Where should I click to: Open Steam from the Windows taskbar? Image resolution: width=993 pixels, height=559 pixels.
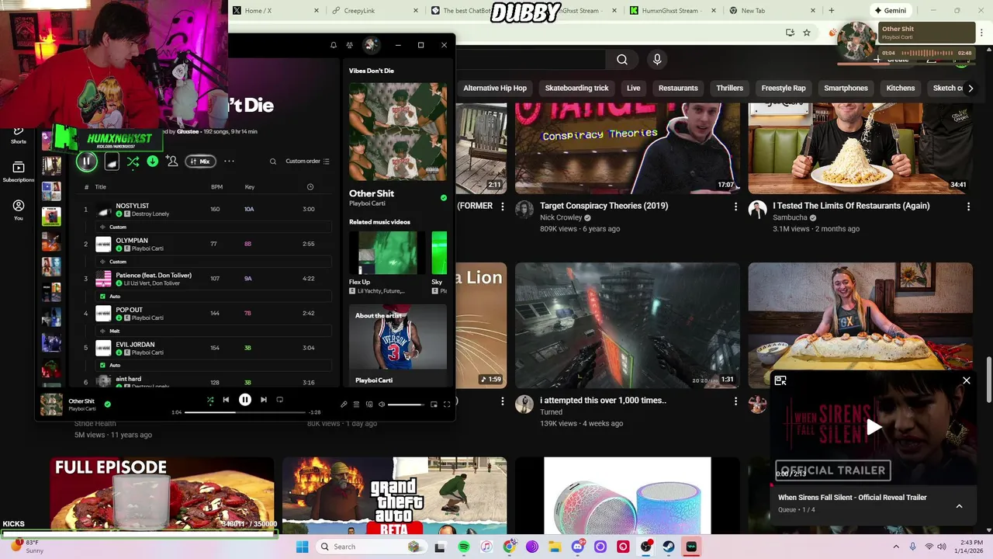point(669,547)
